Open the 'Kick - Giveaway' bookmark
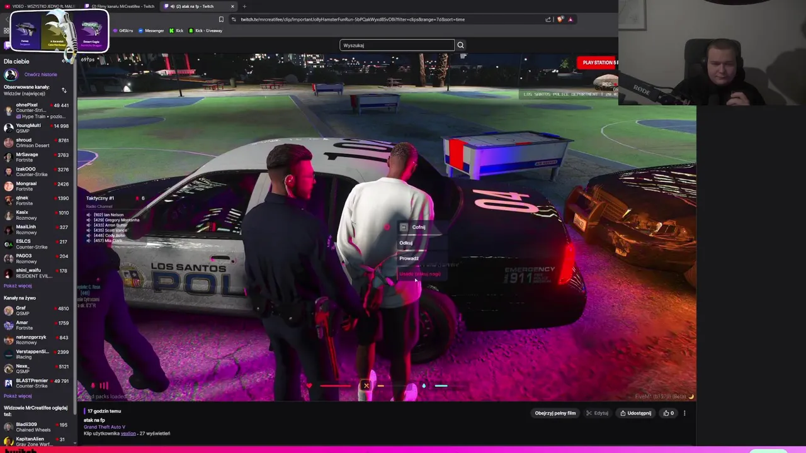This screenshot has width=806, height=453. tap(205, 31)
